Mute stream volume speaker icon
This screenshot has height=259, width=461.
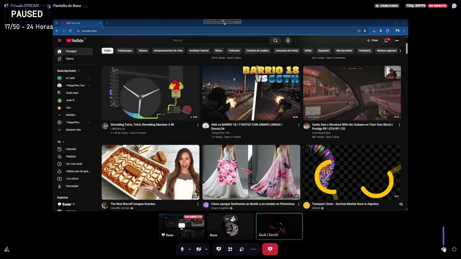click(443, 249)
